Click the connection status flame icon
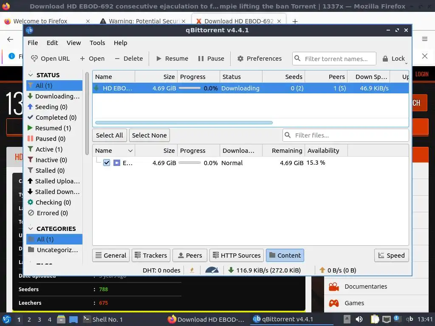The image size is (435, 326). (192, 270)
